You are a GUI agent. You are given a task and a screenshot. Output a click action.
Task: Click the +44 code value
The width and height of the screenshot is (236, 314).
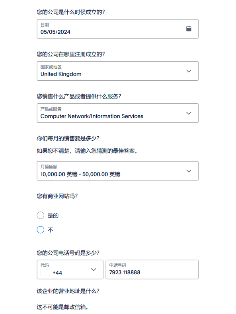click(x=57, y=273)
